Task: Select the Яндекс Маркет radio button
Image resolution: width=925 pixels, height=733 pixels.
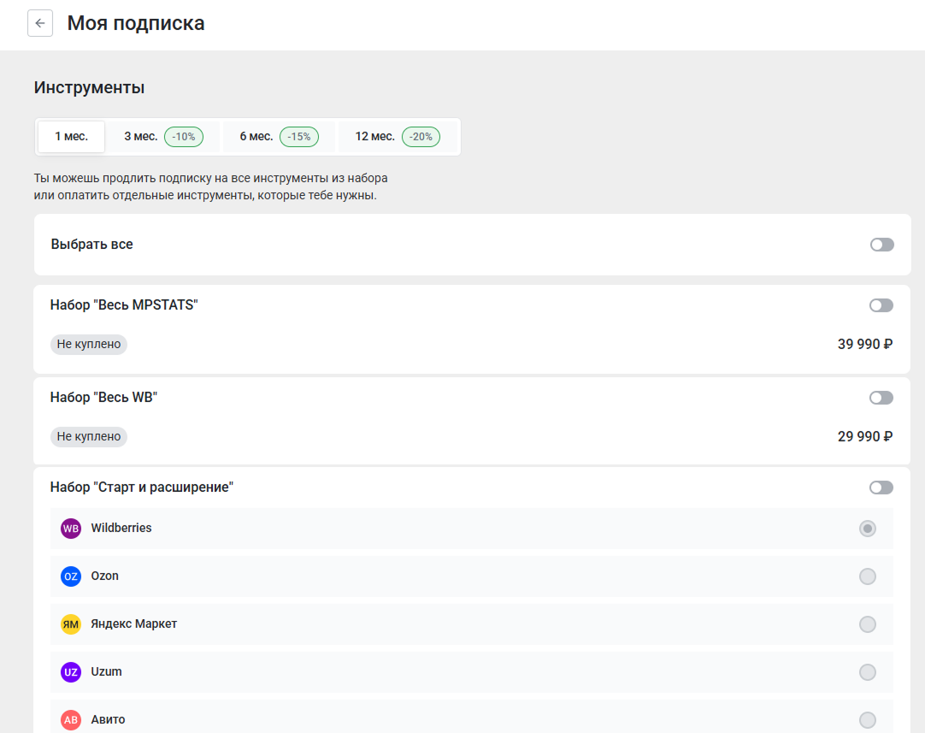Action: [x=867, y=624]
